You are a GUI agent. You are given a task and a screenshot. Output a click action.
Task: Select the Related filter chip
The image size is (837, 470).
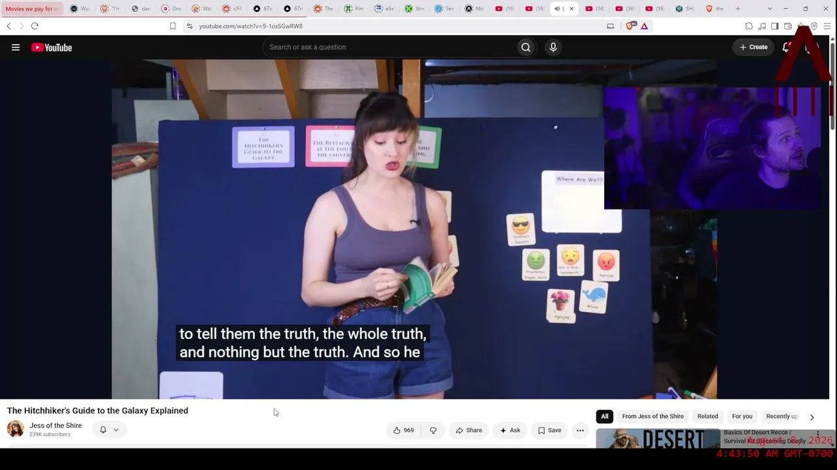708,416
